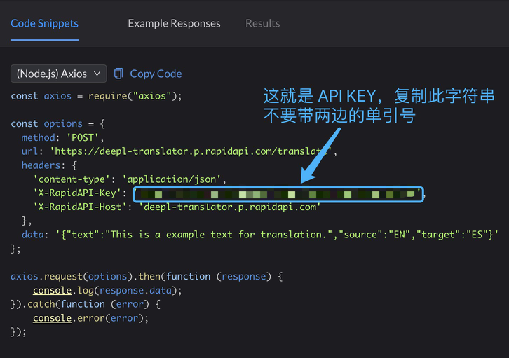Click the console.log(response.data) line
Viewport: 509px width, 358px height.
point(107,290)
